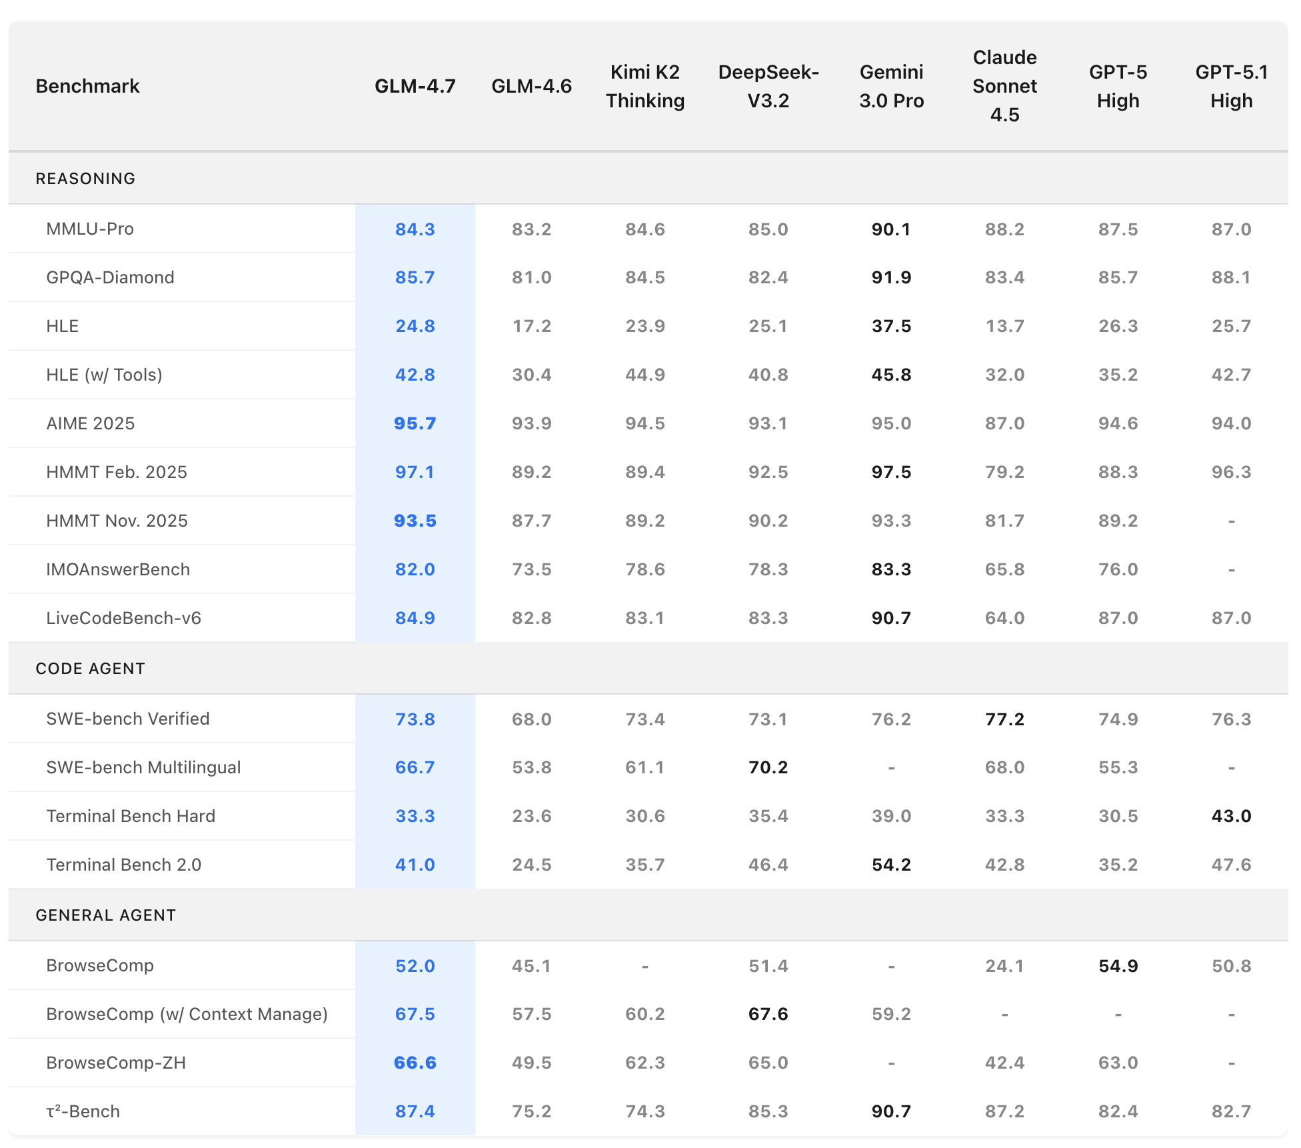Viewport: 1301px width, 1148px height.
Task: Click GPT-5 High BrowseComp score 54.9
Action: 1118,965
